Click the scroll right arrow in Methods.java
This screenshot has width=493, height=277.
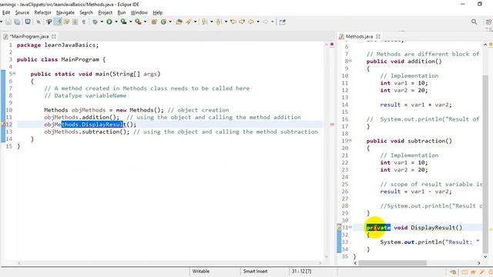pyautogui.click(x=479, y=263)
